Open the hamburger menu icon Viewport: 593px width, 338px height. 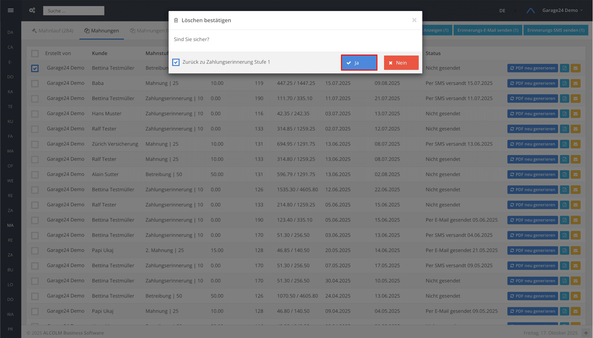pos(11,11)
